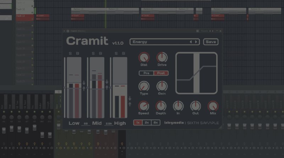Click the Type knob
This screenshot has width=284, height=158.
[x=144, y=86]
